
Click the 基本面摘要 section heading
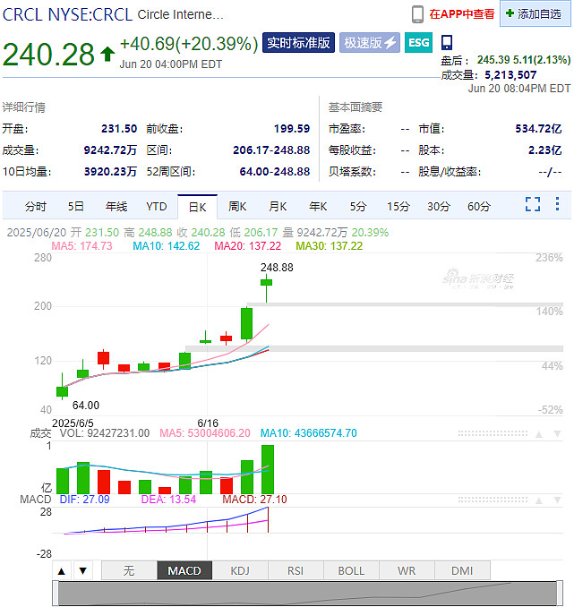coord(356,107)
